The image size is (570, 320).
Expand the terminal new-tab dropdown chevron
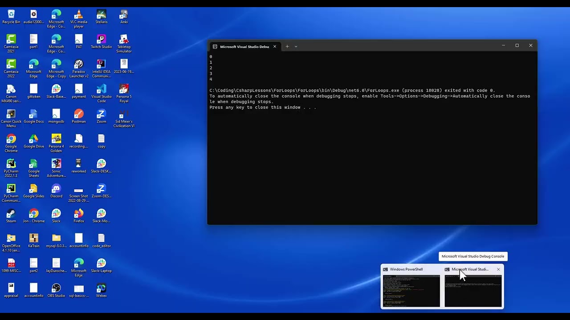click(296, 46)
